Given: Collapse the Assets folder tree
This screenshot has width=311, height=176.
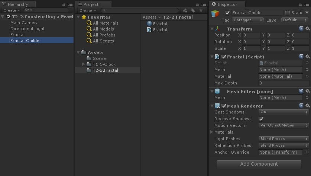Looking at the screenshot, I should click(78, 52).
